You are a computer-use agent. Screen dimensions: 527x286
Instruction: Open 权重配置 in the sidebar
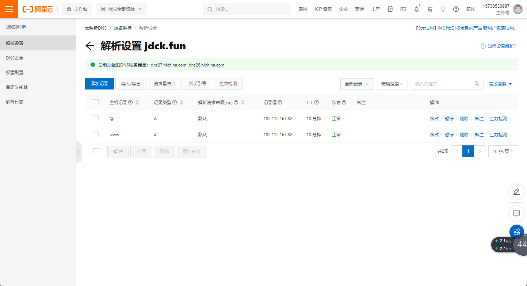click(38, 72)
